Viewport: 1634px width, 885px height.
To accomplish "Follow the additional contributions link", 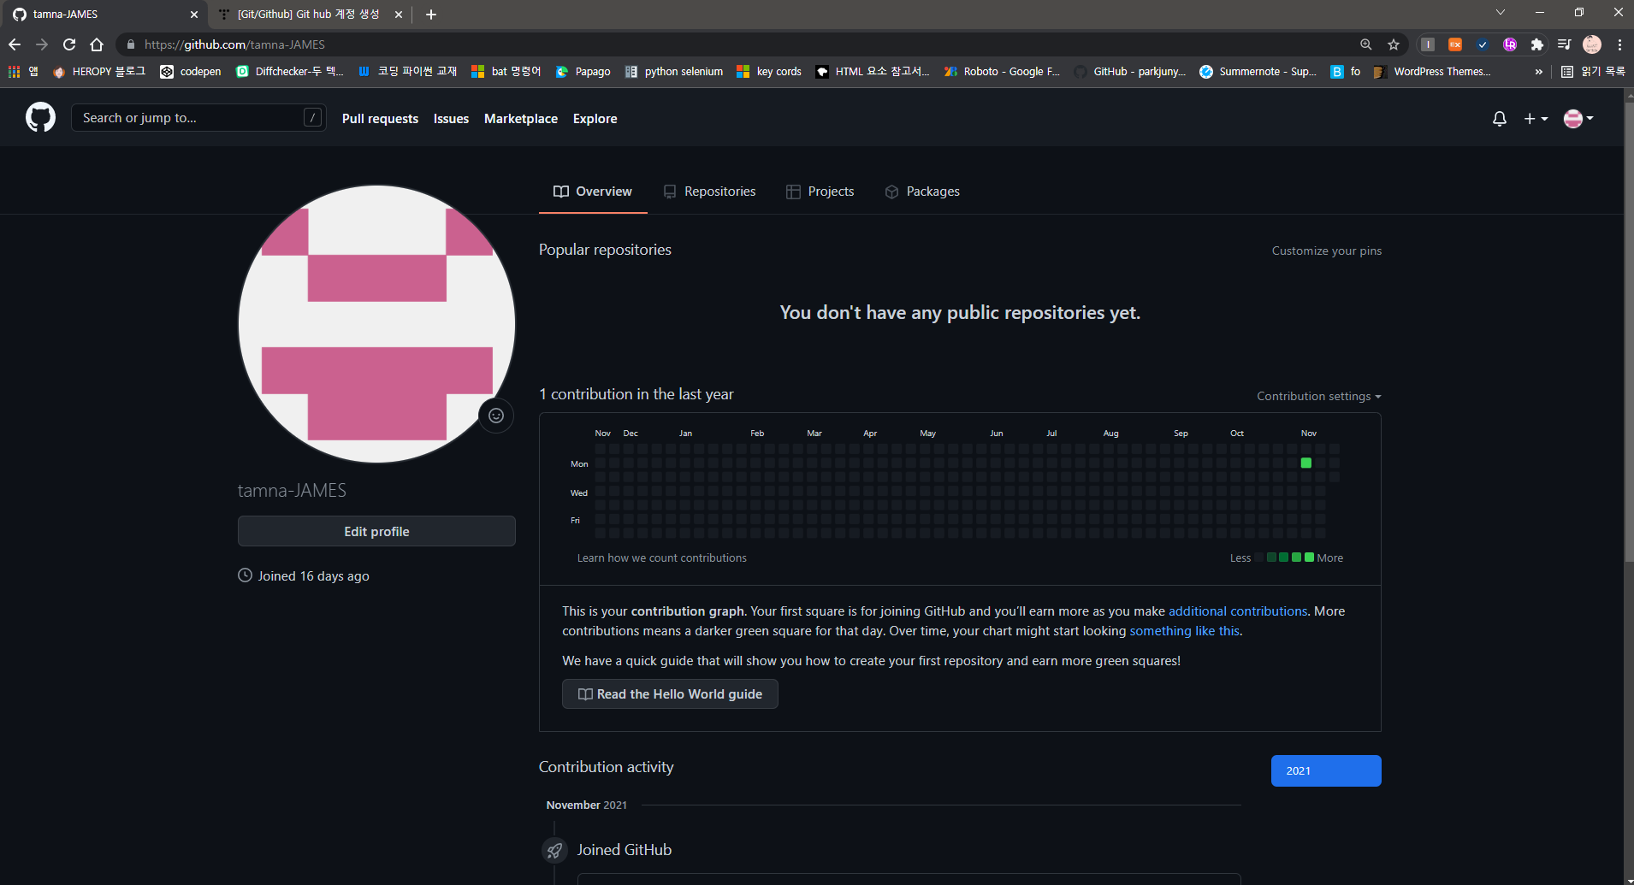I will point(1238,611).
